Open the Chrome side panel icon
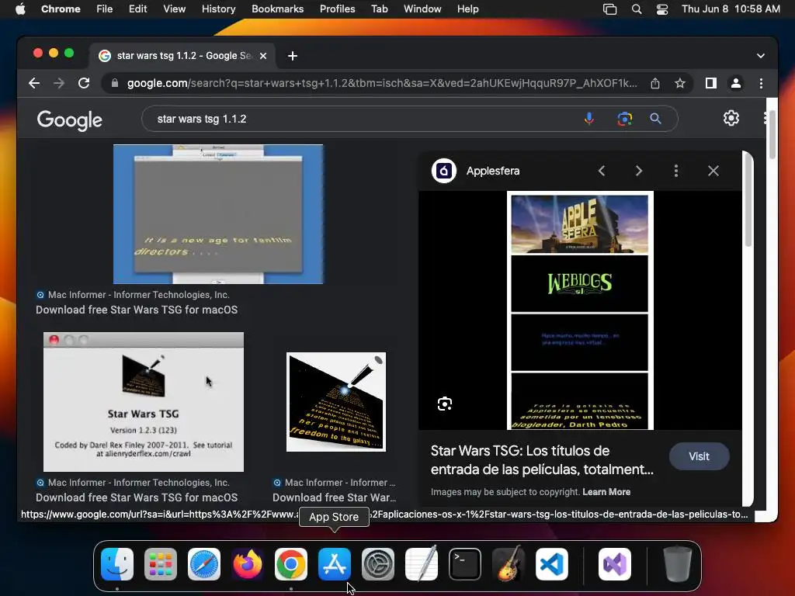The image size is (795, 596). 711,83
